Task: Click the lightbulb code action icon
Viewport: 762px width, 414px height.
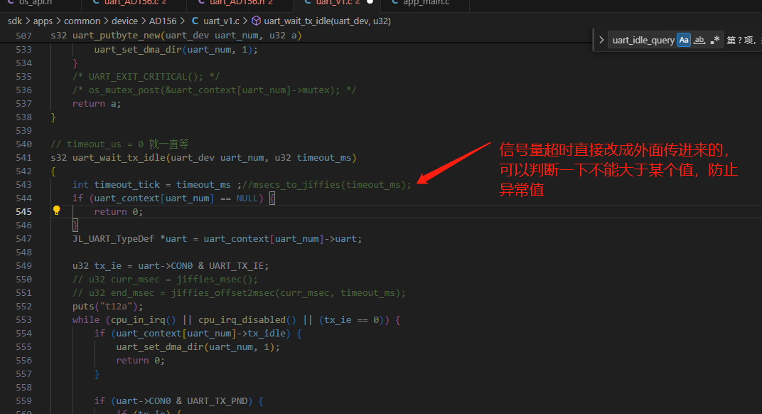Action: click(x=56, y=210)
